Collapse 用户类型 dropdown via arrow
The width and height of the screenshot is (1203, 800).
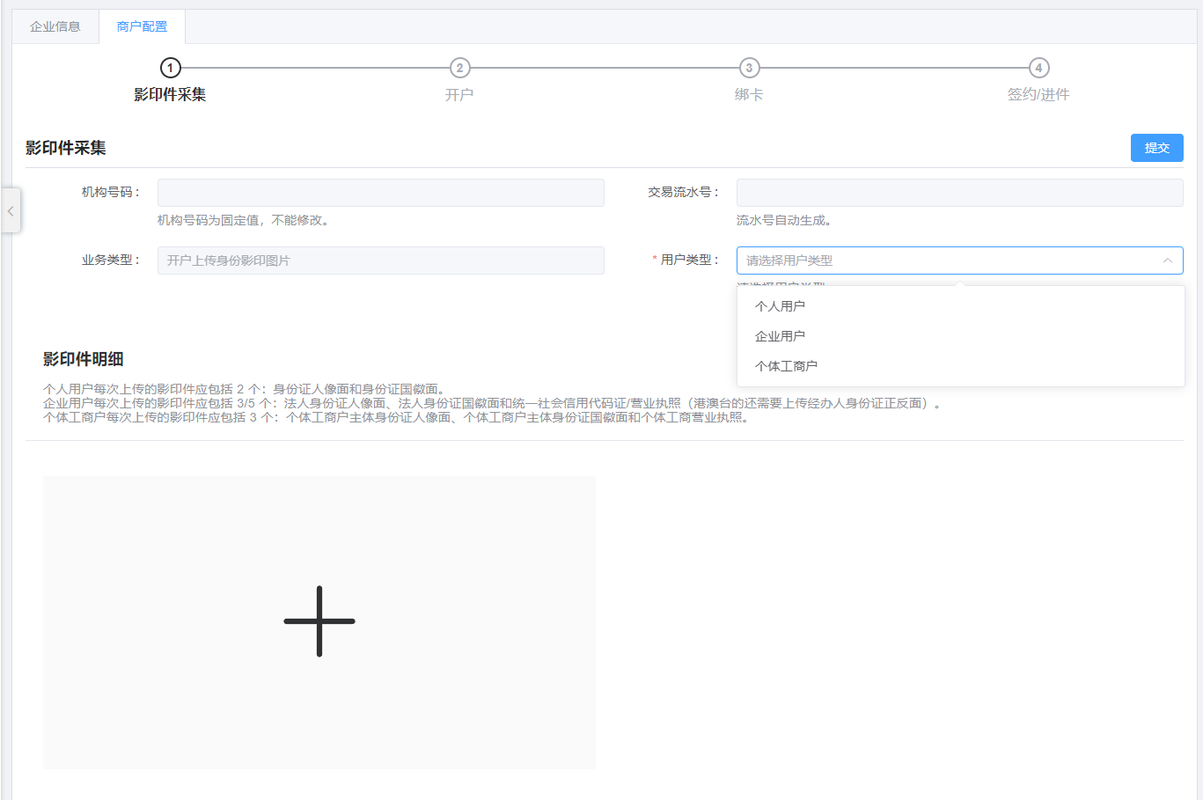click(x=1167, y=261)
